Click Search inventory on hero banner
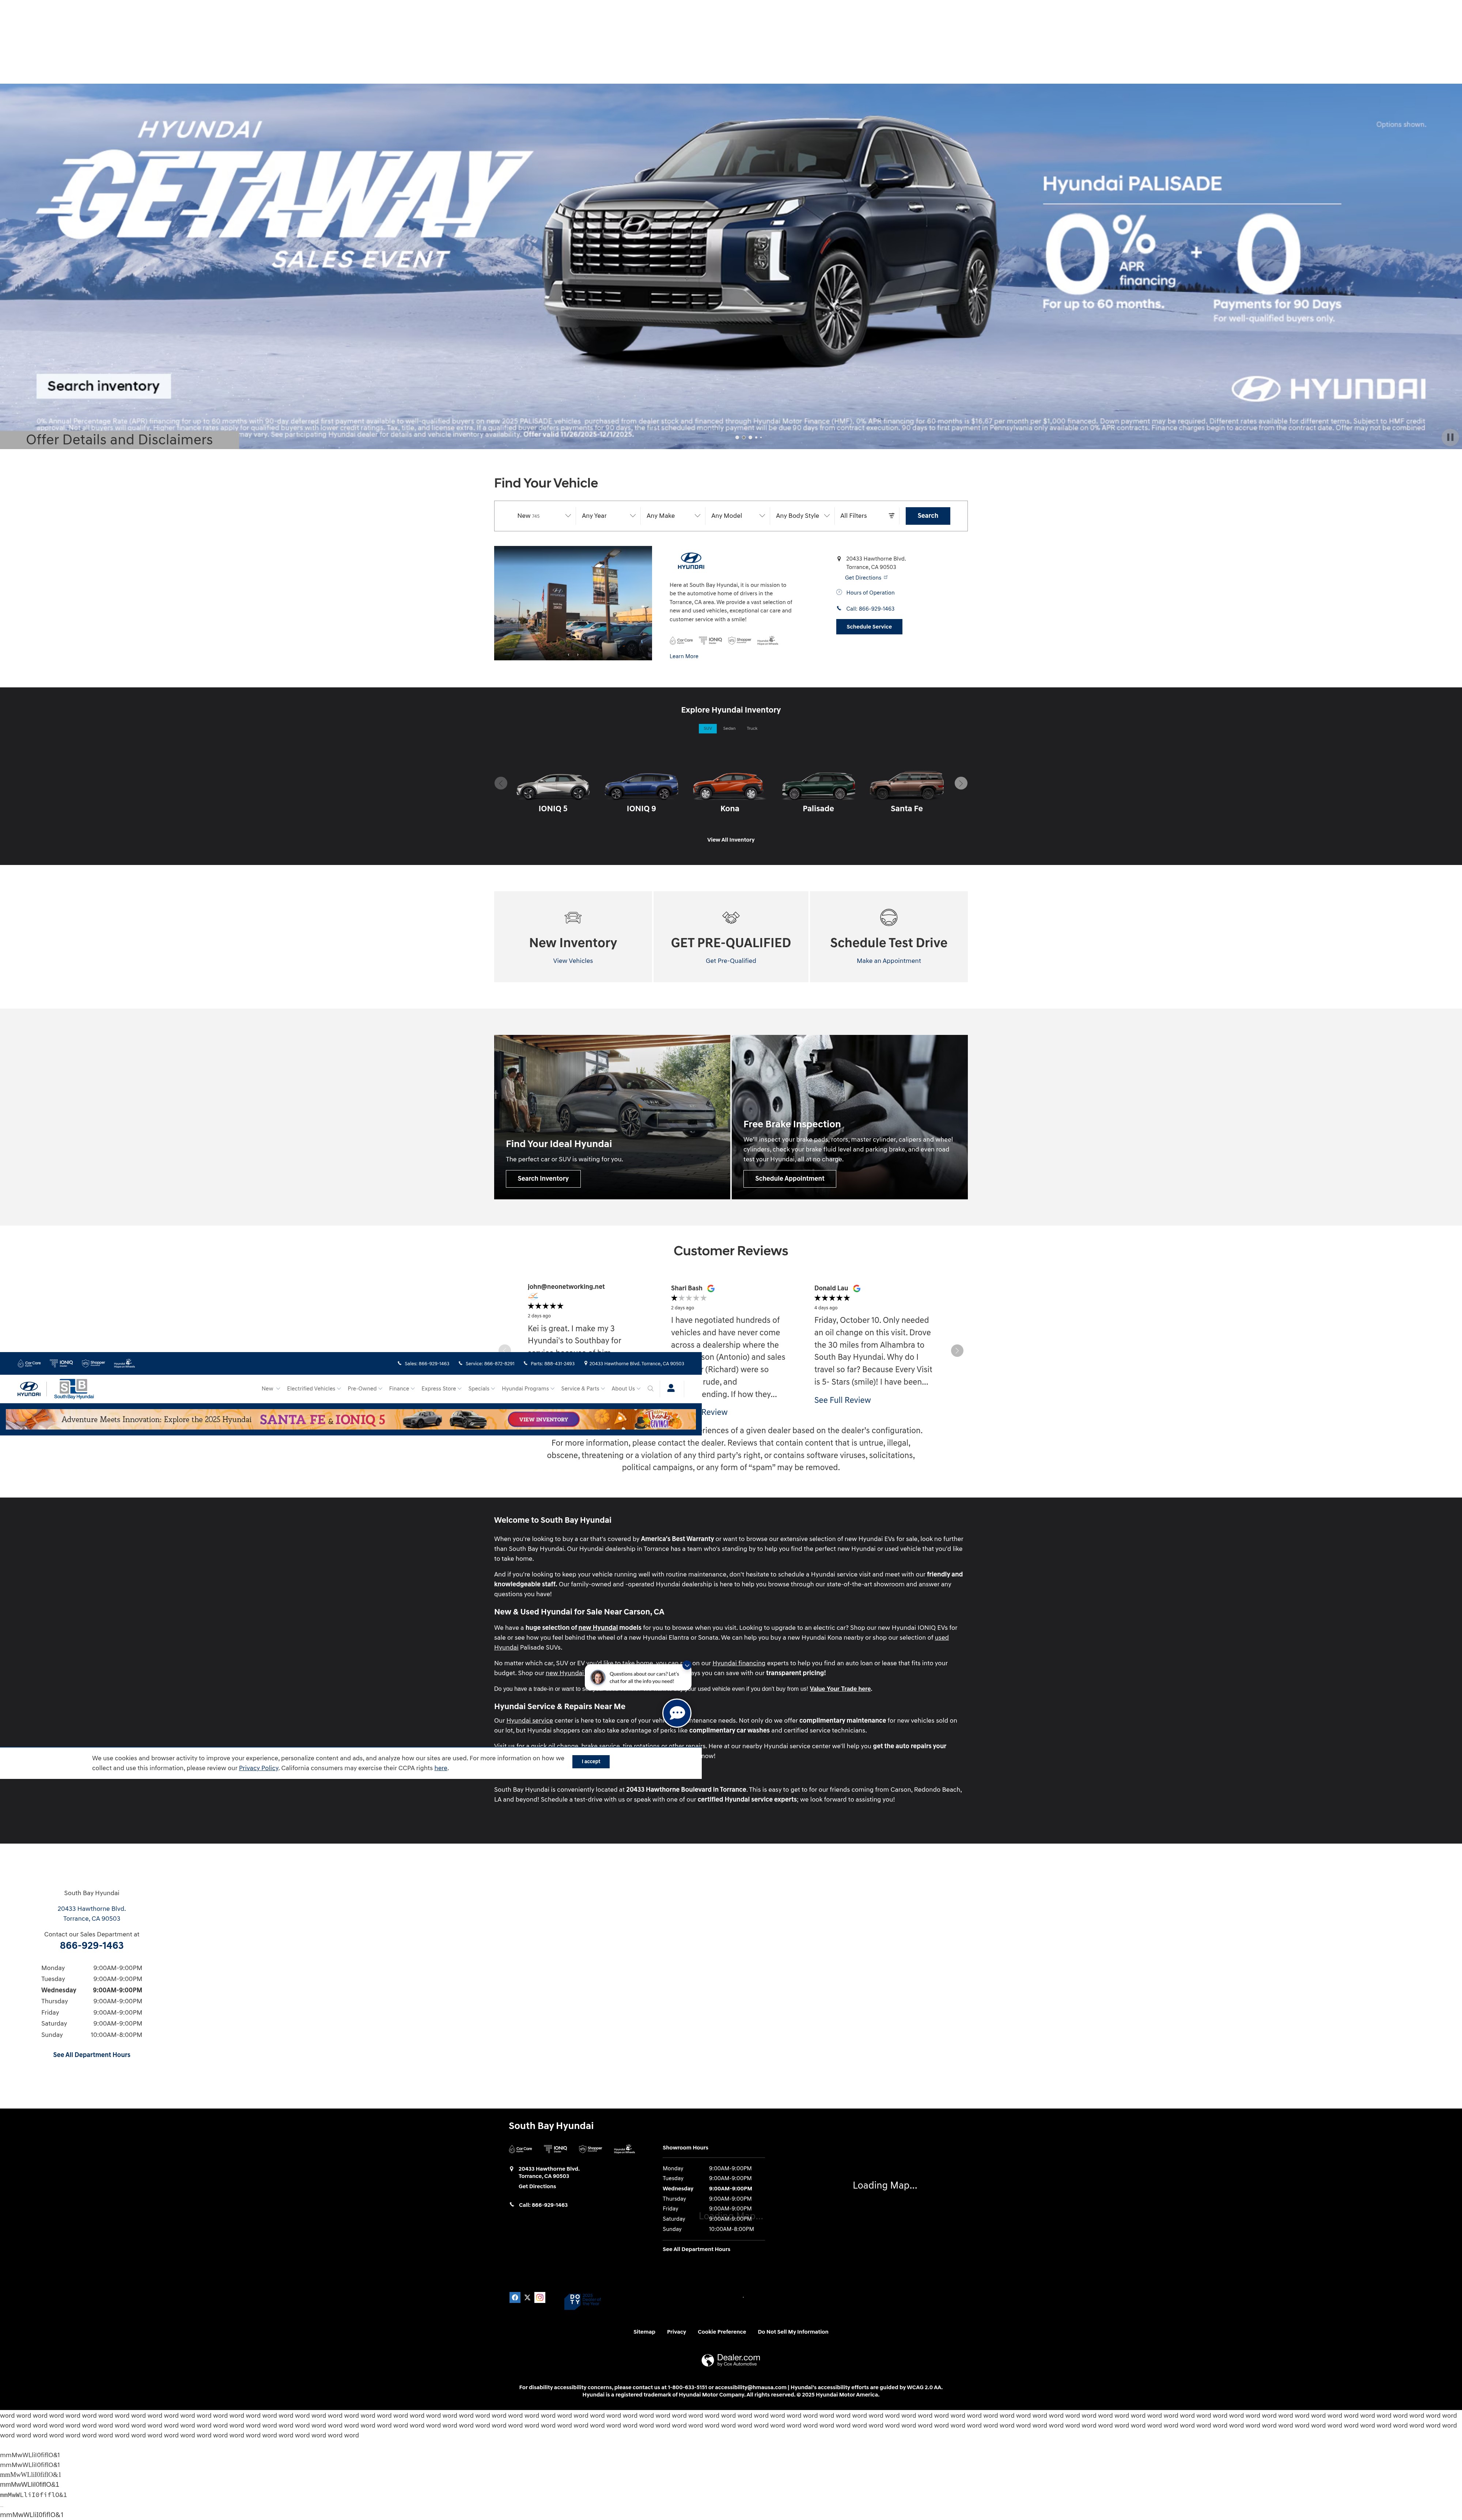The height and width of the screenshot is (2520, 1462). pyautogui.click(x=104, y=386)
